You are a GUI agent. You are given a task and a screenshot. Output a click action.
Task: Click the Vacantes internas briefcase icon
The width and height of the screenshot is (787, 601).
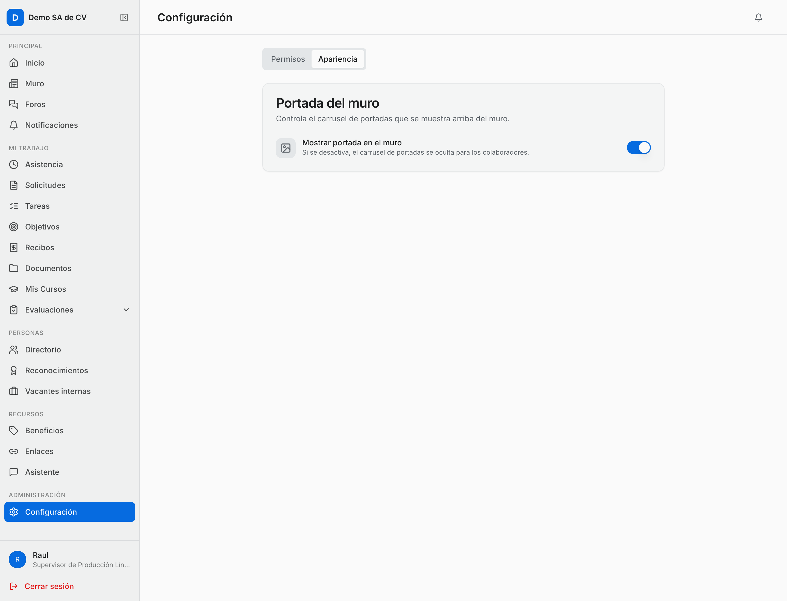(14, 391)
